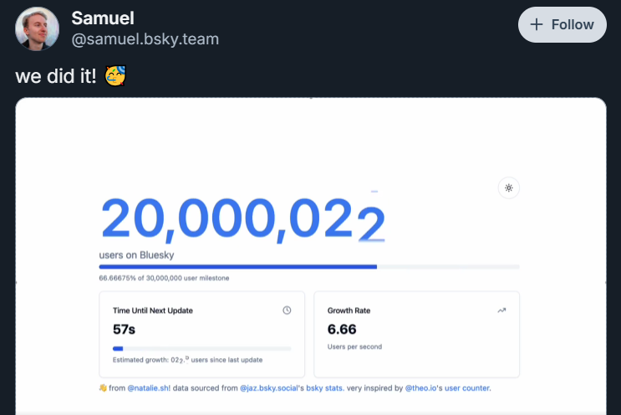
Task: Click the clock icon in update card
Action: [x=287, y=310]
